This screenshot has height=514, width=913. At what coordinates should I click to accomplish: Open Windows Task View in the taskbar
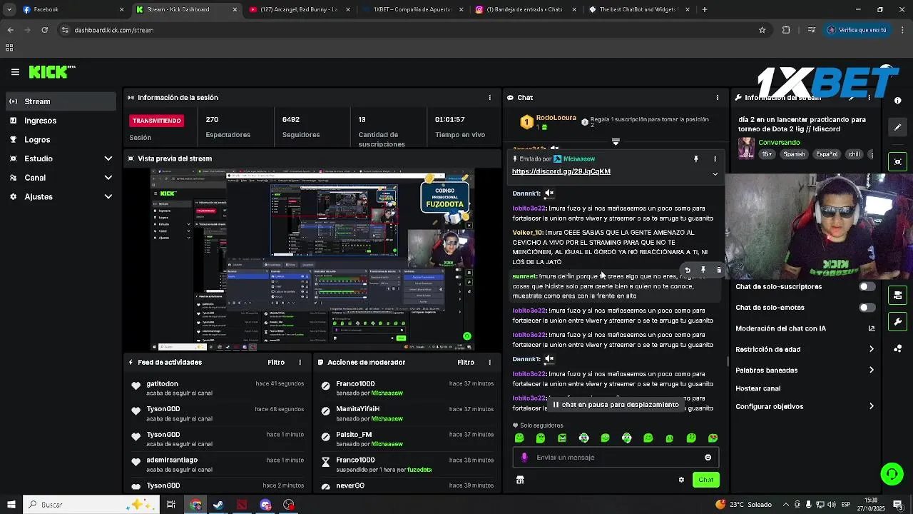pos(171,505)
